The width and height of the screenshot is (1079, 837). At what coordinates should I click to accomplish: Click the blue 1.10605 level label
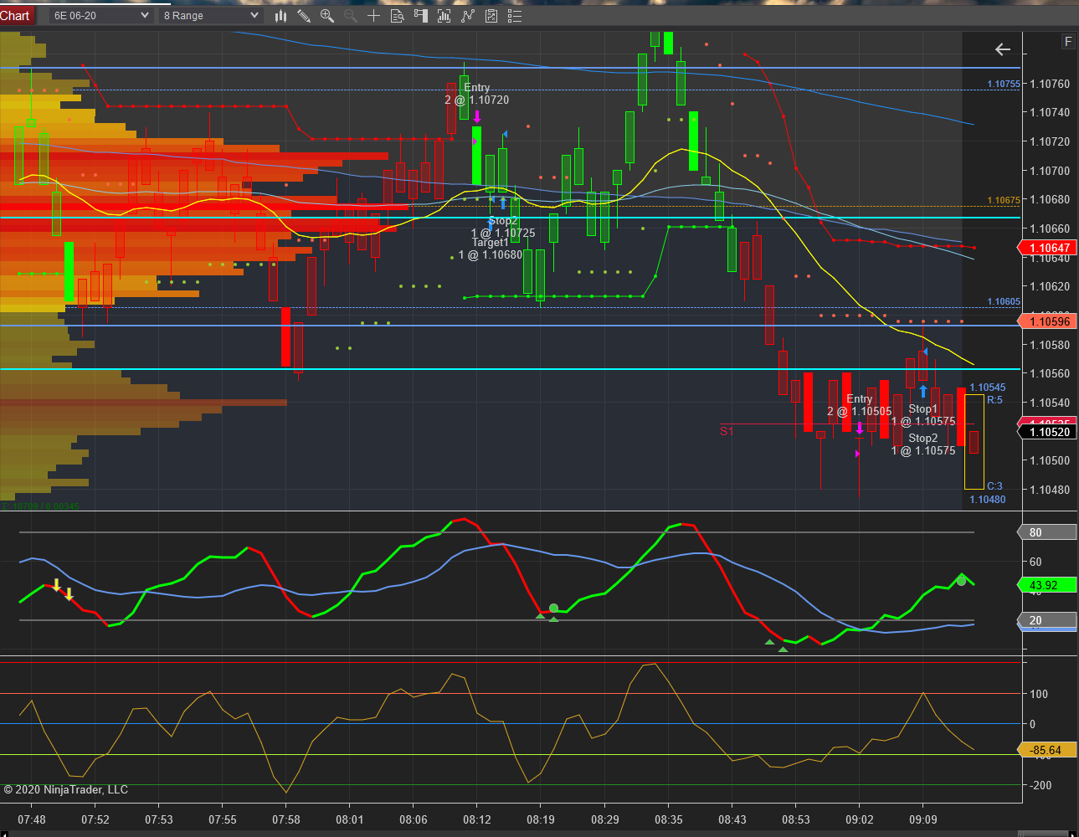pos(1004,301)
